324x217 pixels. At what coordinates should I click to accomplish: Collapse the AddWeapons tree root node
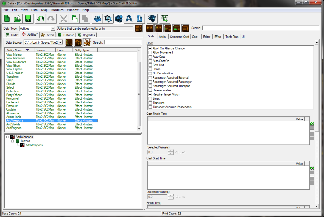[8, 137]
